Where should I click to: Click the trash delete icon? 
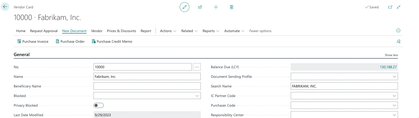tap(231, 7)
